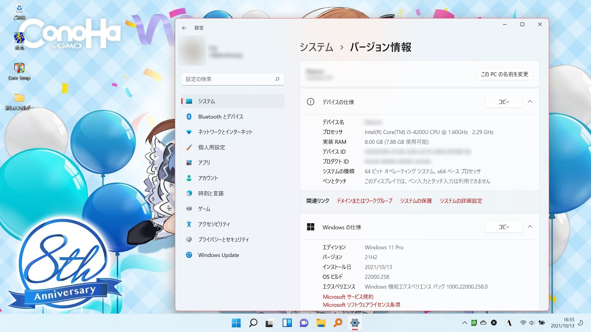Select the Core Temp desktop icon
This screenshot has height=332, width=591.
click(x=19, y=71)
